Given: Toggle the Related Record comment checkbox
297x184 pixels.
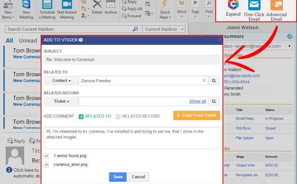Looking at the screenshot, I should [118, 117].
